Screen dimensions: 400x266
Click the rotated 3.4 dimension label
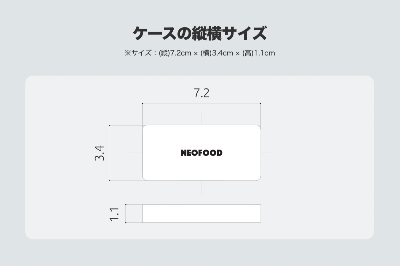pyautogui.click(x=100, y=153)
